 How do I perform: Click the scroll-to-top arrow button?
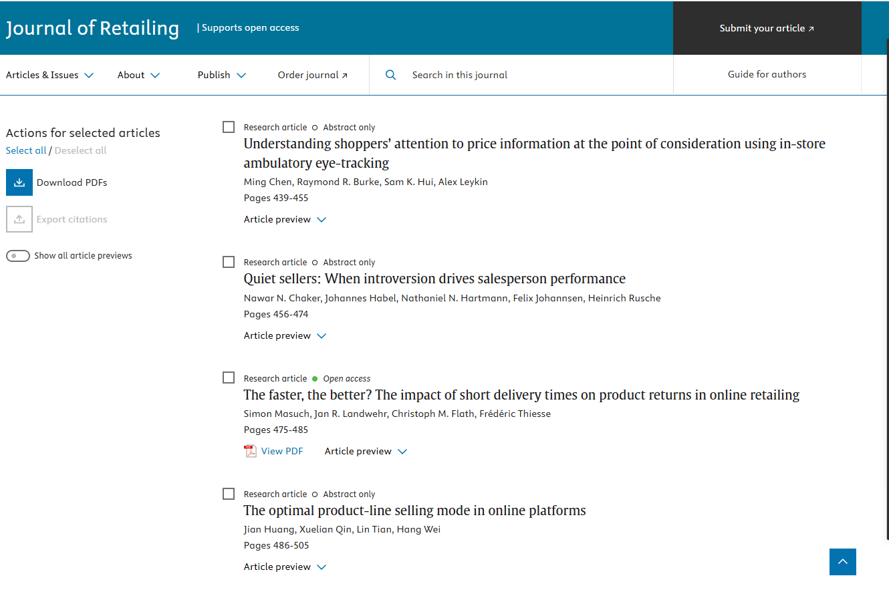click(842, 562)
